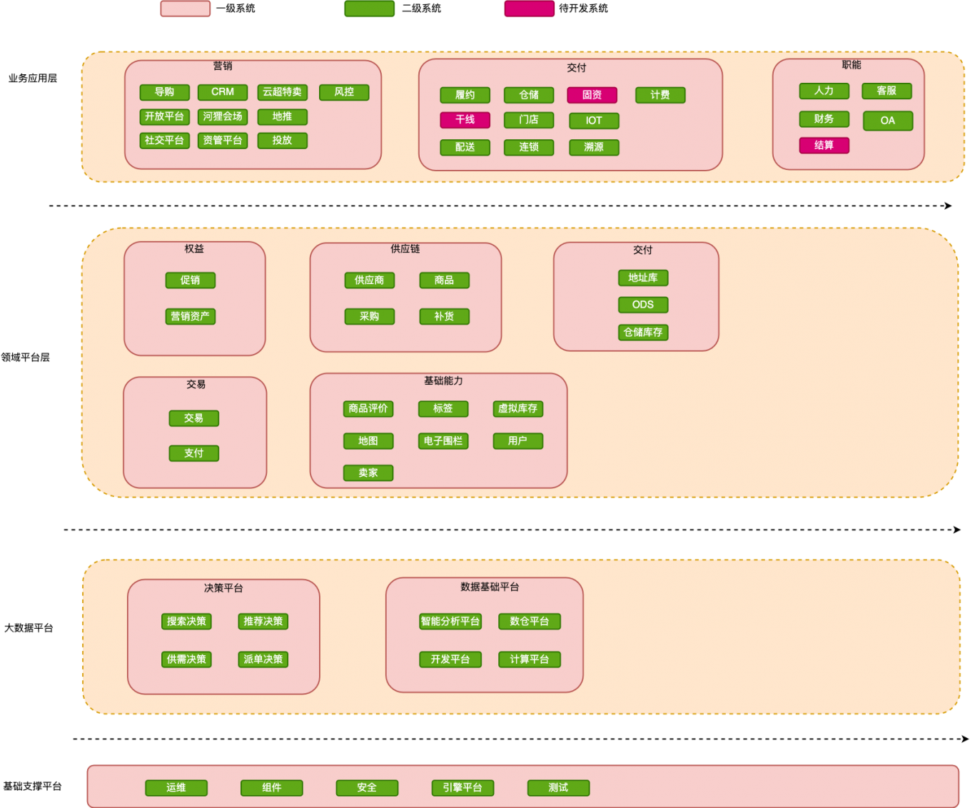Click the 派单决策 box
This screenshot has height=808, width=975.
(263, 660)
